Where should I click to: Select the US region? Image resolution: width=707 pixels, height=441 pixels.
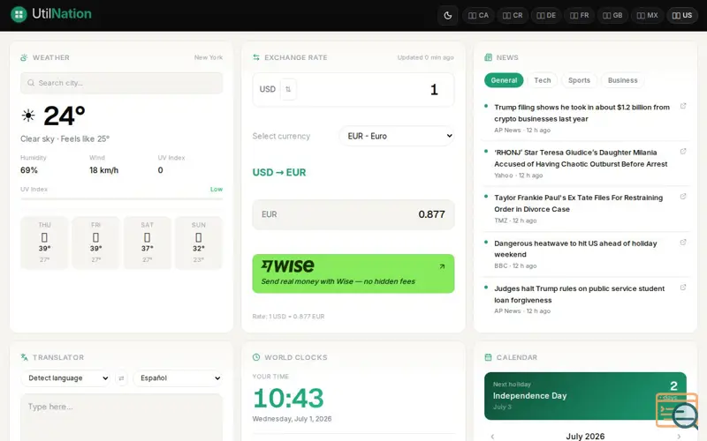(682, 15)
